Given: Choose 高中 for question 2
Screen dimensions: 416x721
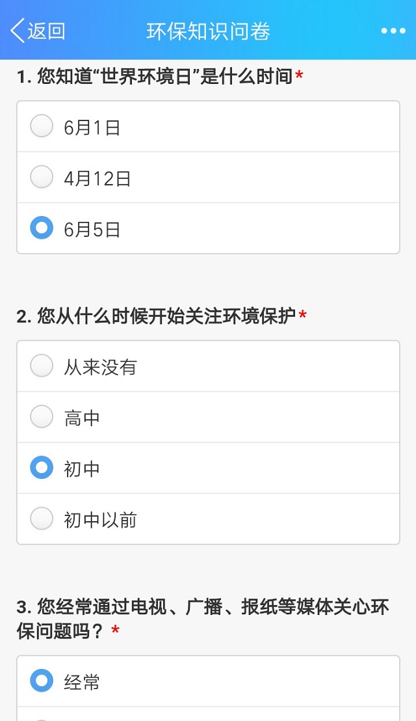Looking at the screenshot, I should pos(41,416).
